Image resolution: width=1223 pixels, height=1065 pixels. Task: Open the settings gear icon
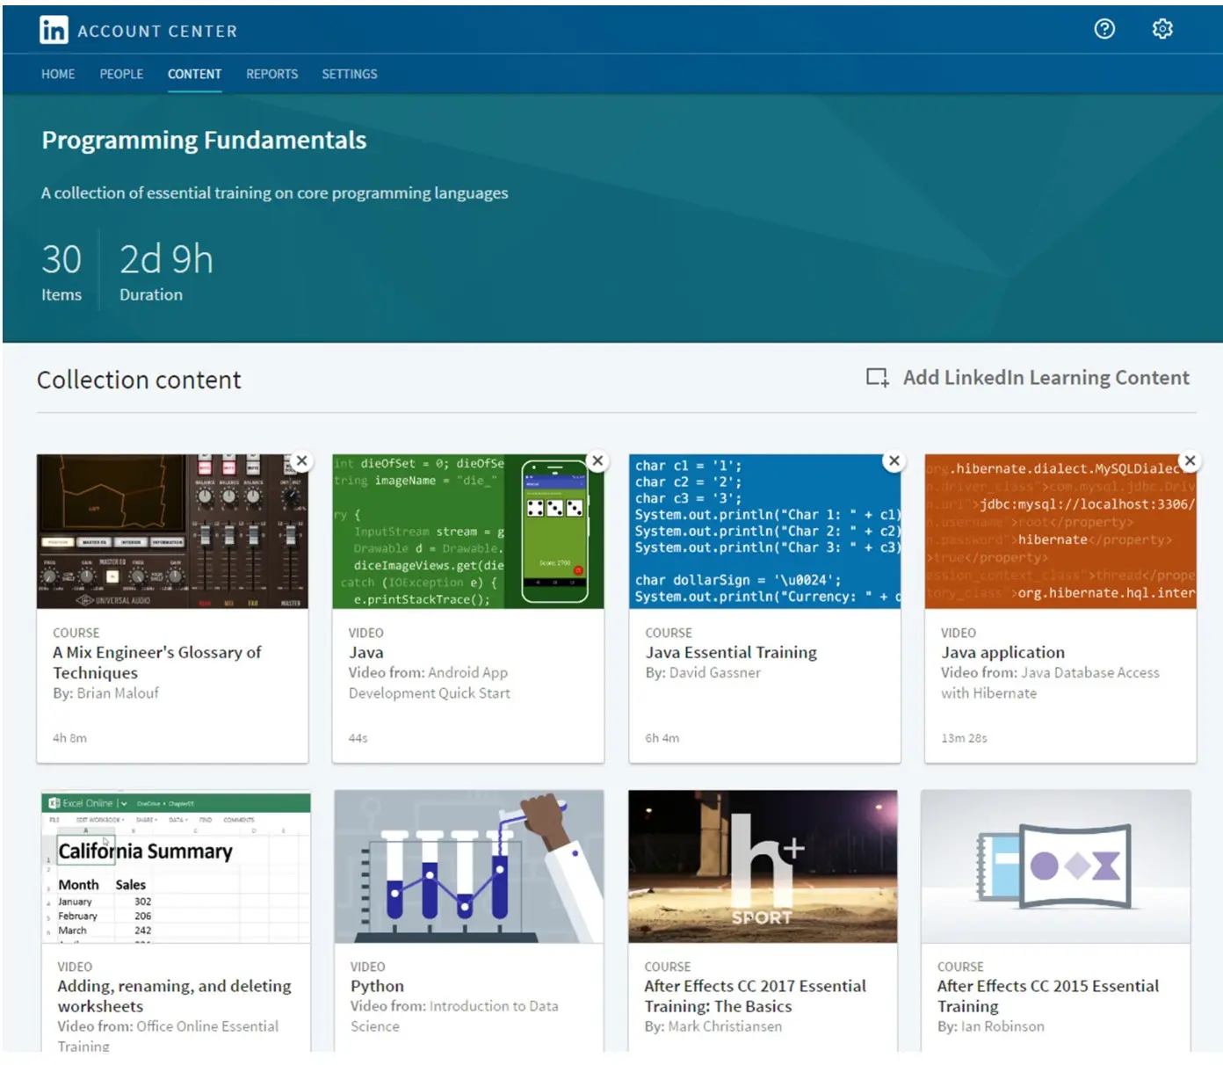[x=1162, y=29]
